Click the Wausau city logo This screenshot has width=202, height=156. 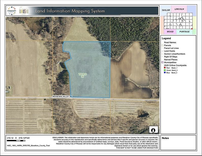(x=24, y=11)
